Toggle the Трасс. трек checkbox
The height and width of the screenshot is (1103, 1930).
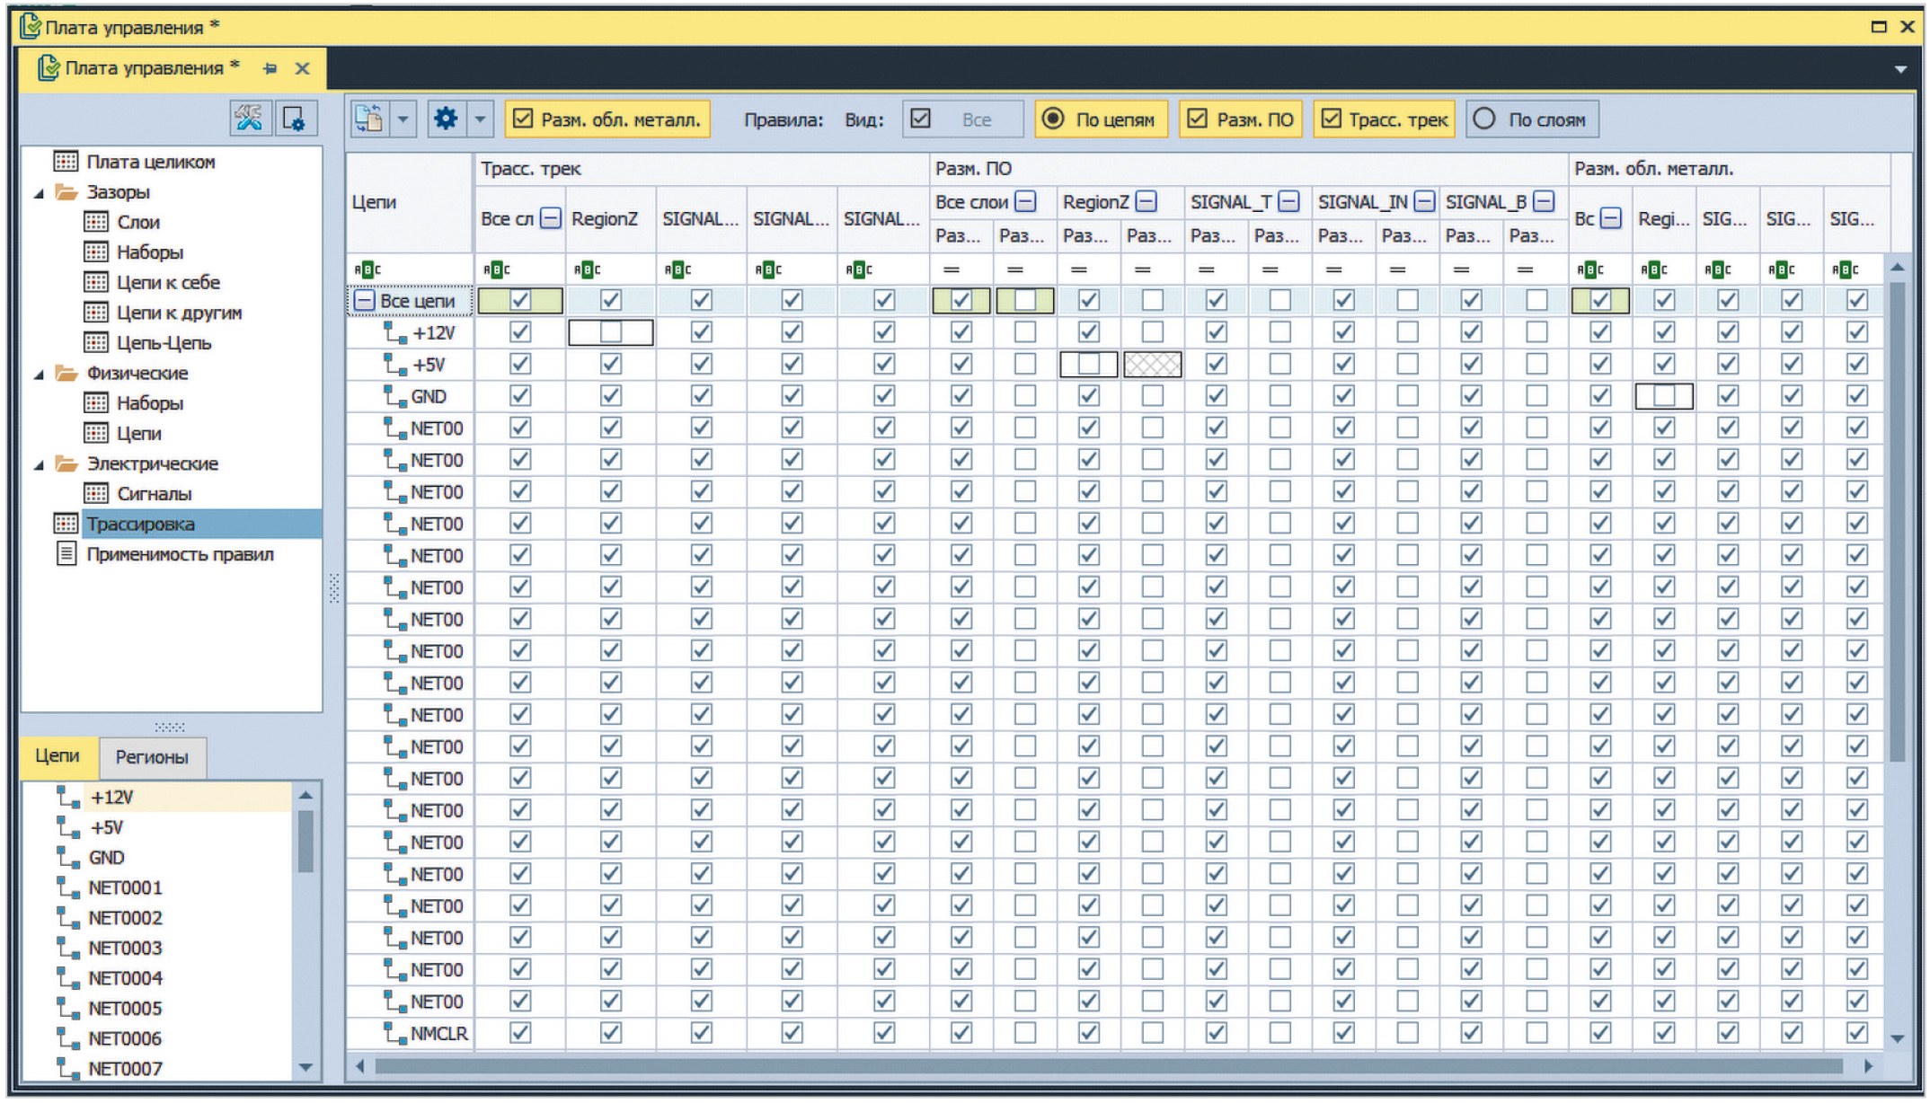point(1332,119)
